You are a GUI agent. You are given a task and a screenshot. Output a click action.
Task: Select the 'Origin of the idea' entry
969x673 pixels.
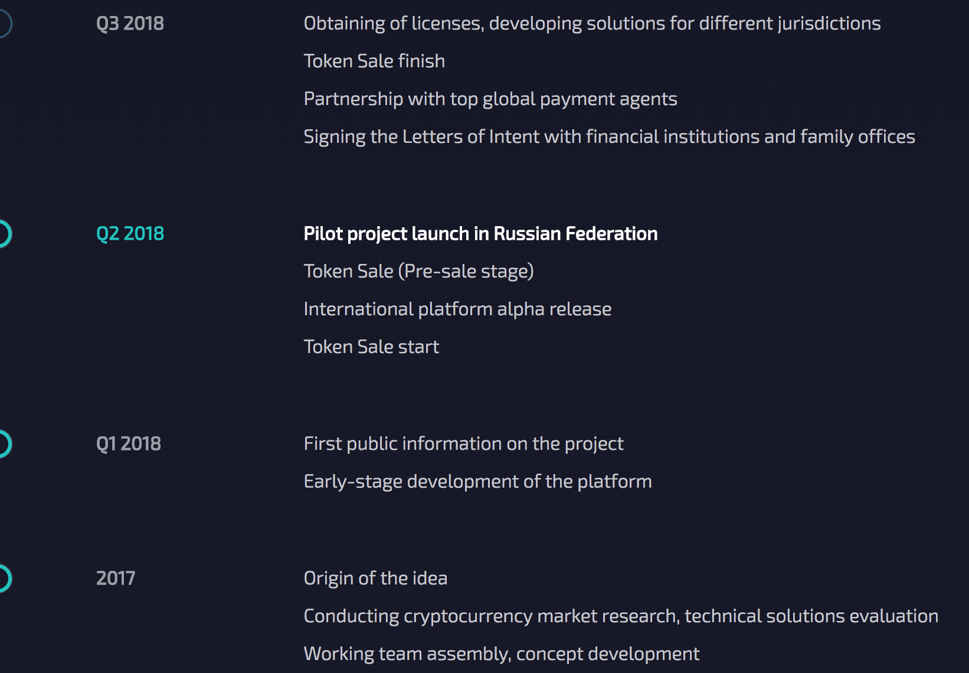click(375, 579)
